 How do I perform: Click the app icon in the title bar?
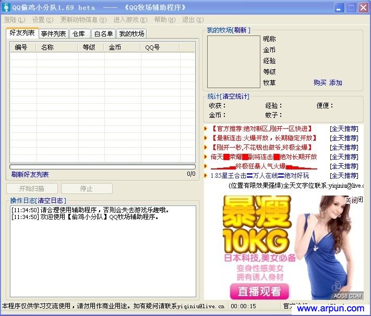coord(6,7)
